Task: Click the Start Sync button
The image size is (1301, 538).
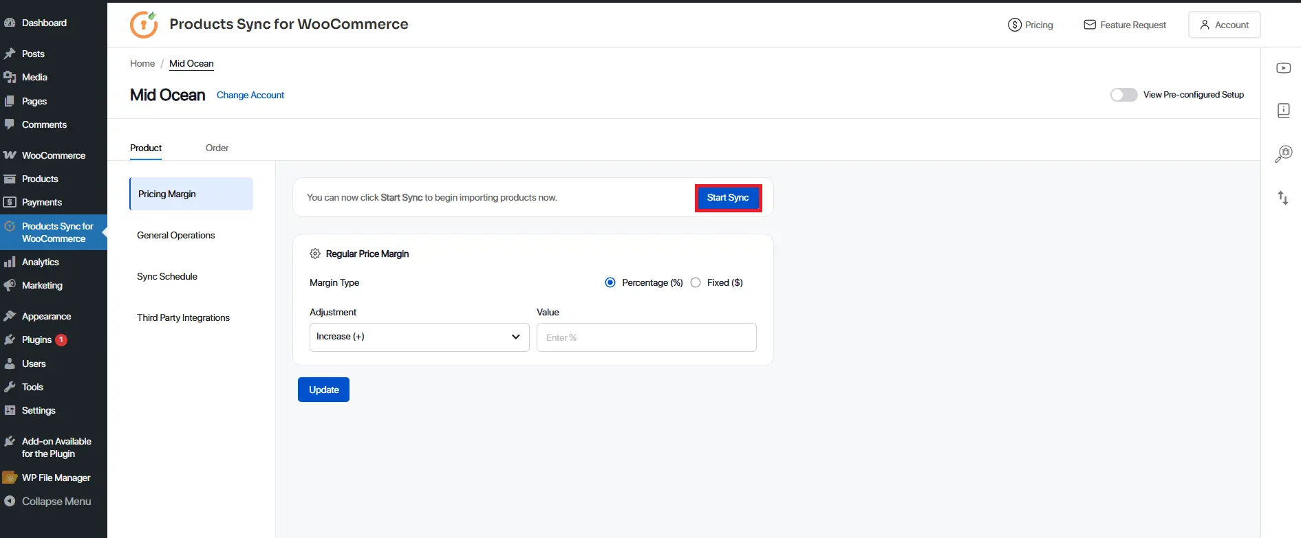Action: click(x=728, y=198)
